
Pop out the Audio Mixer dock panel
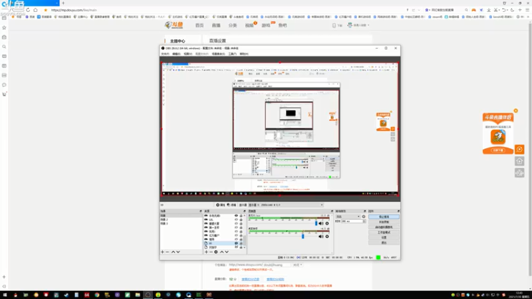point(332,211)
